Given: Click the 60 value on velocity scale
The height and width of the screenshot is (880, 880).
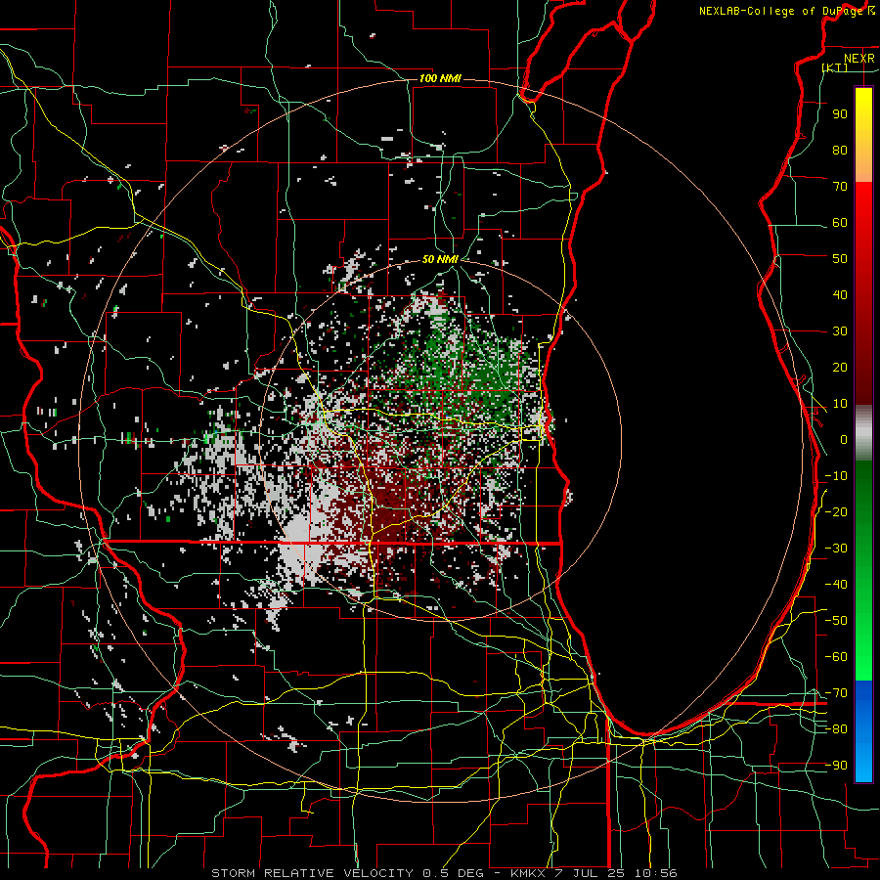Looking at the screenshot, I should point(840,223).
